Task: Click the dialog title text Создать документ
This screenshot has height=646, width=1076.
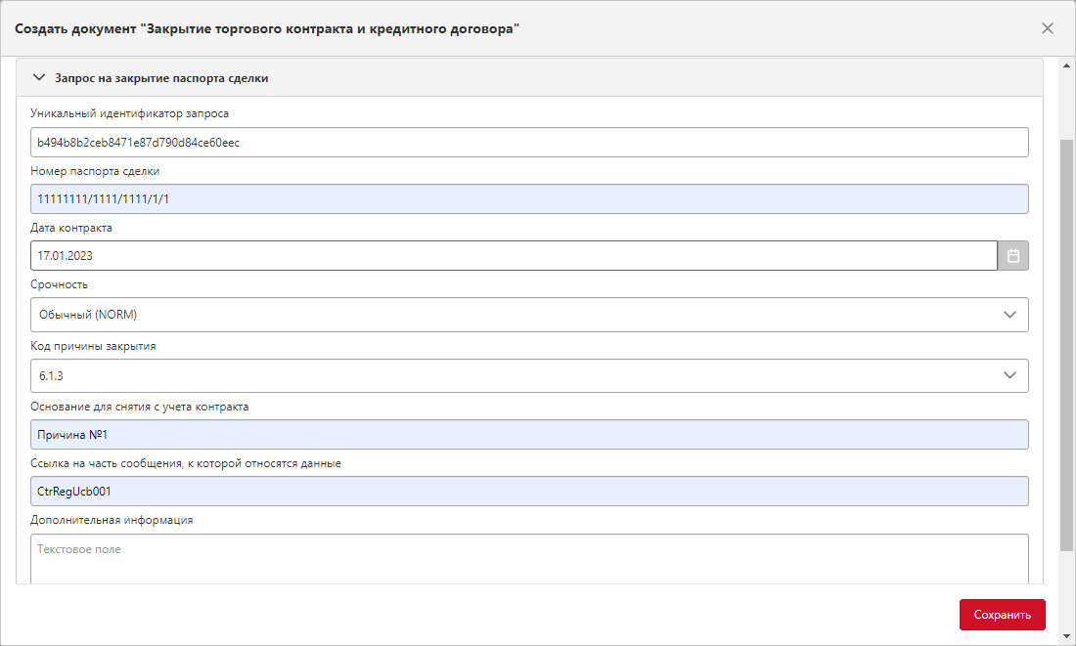Action: (x=267, y=28)
